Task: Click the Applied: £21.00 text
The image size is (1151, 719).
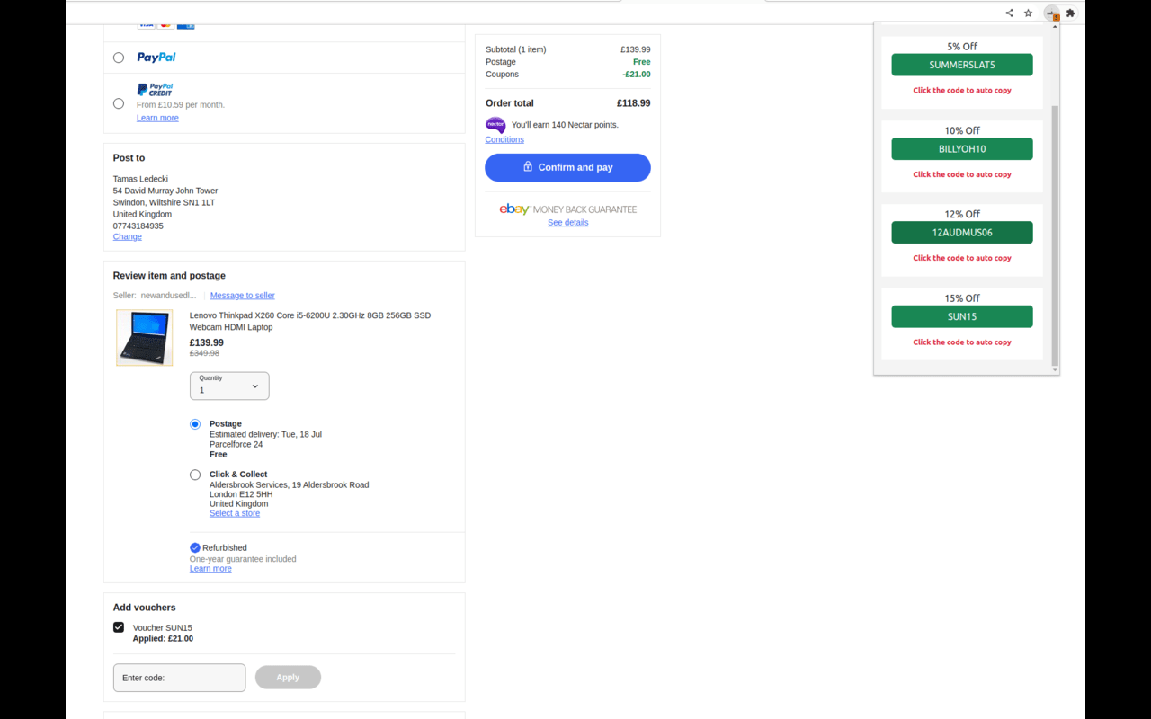Action: [163, 639]
